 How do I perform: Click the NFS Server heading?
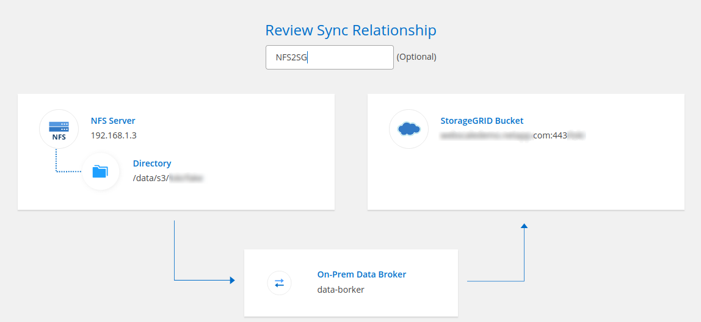113,121
